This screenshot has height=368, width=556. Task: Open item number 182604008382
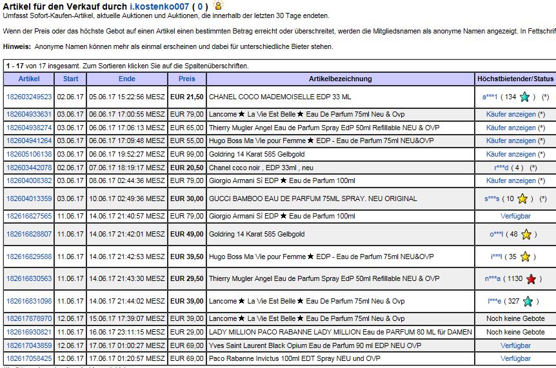point(29,180)
